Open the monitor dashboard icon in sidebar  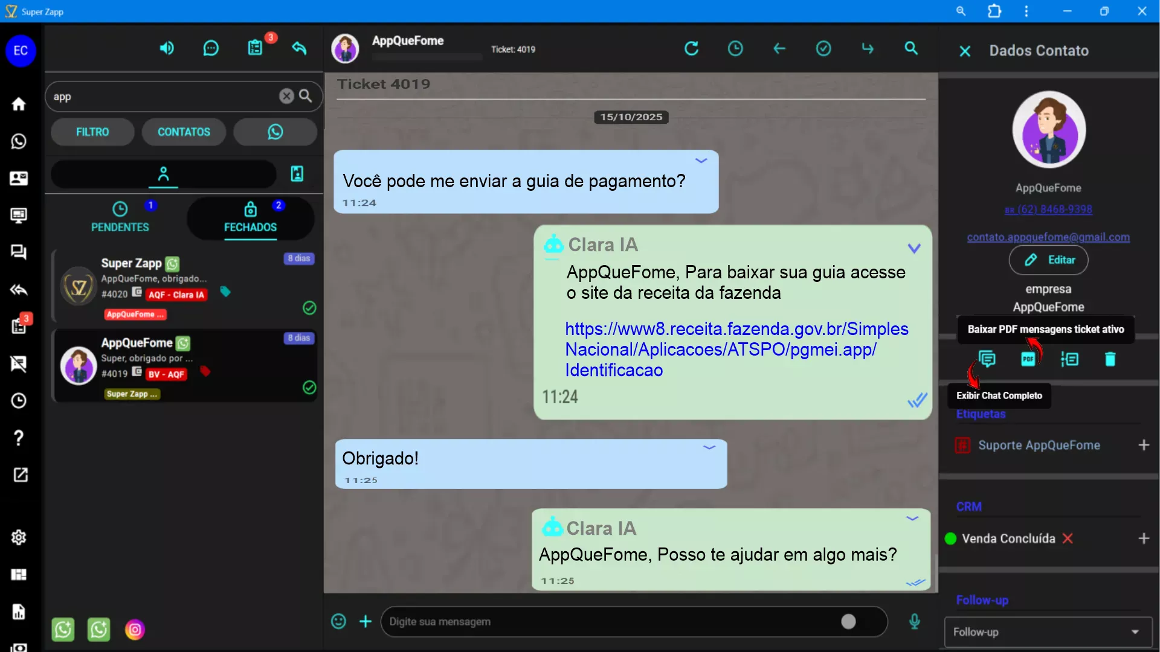[x=19, y=216]
